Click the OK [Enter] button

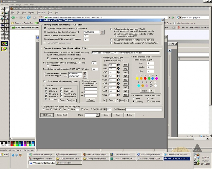[47, 115]
